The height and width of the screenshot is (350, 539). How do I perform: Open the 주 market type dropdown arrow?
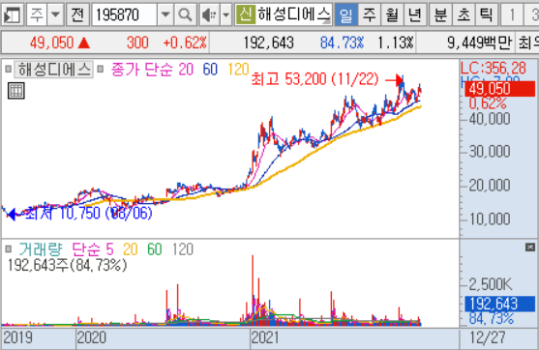(x=55, y=15)
